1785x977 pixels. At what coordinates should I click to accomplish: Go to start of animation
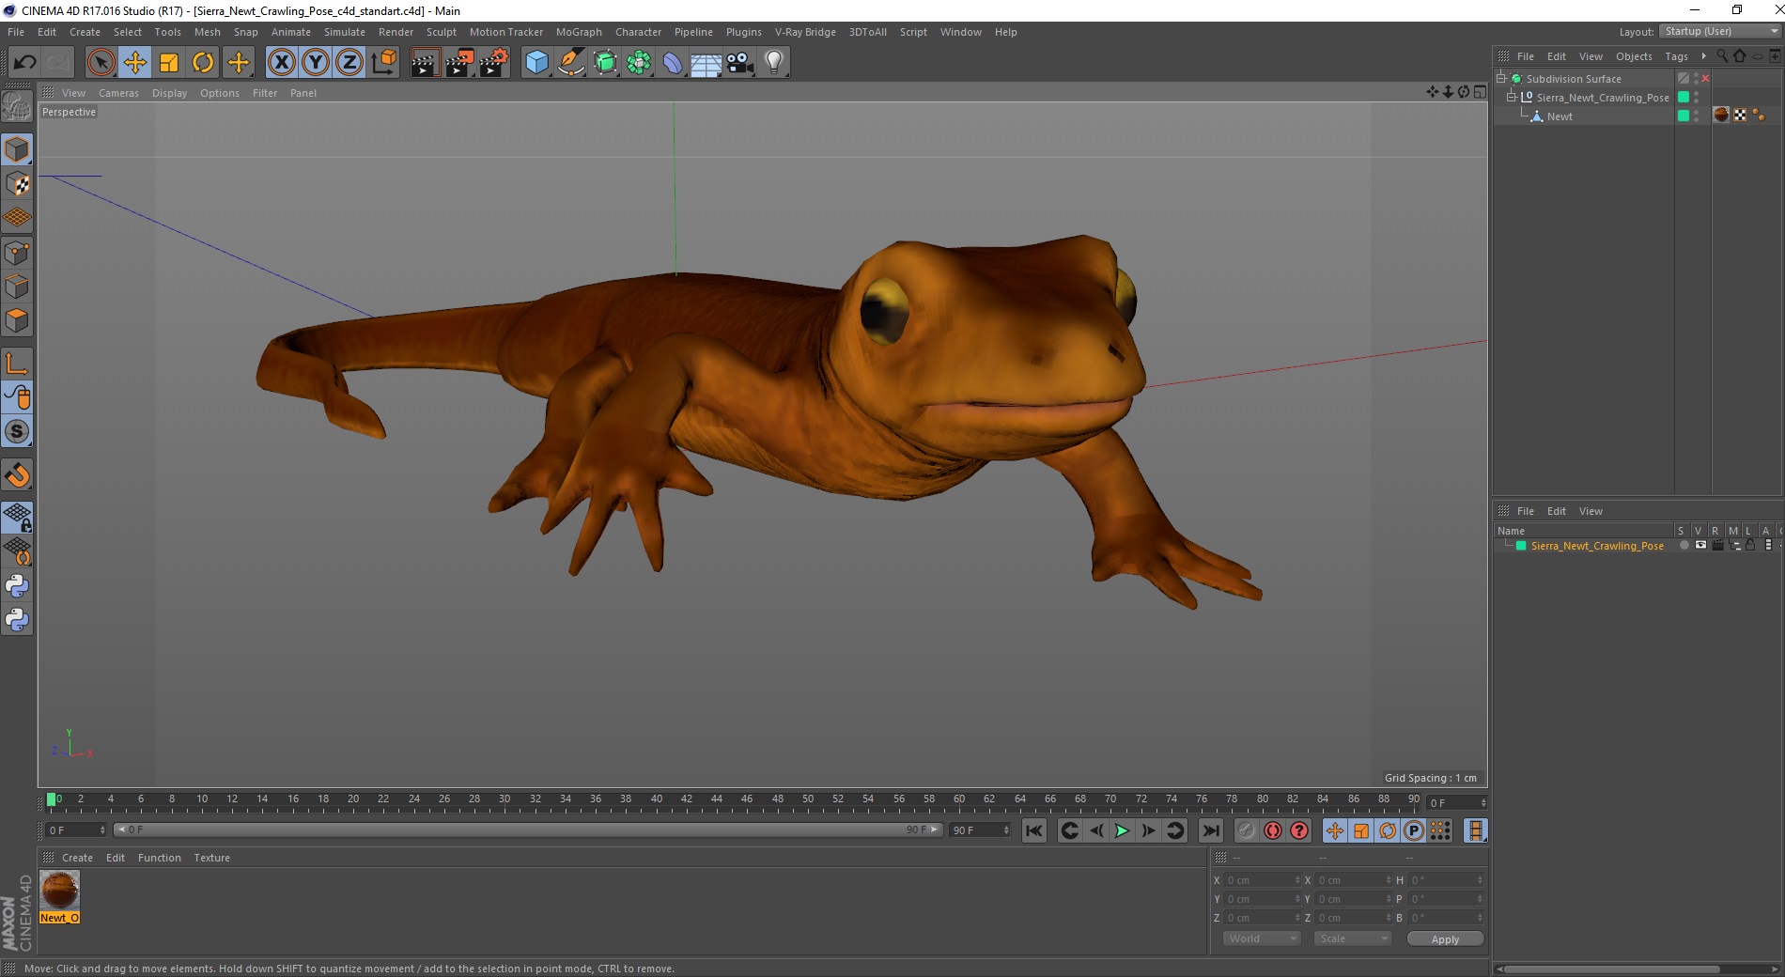[x=1034, y=830]
